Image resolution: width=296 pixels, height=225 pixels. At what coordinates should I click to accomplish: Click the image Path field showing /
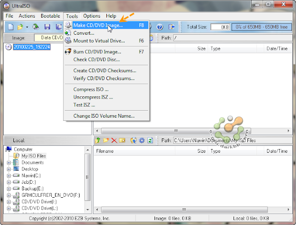(x=233, y=38)
